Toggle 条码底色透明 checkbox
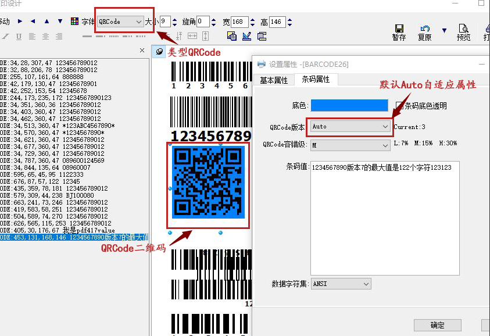 coord(400,105)
